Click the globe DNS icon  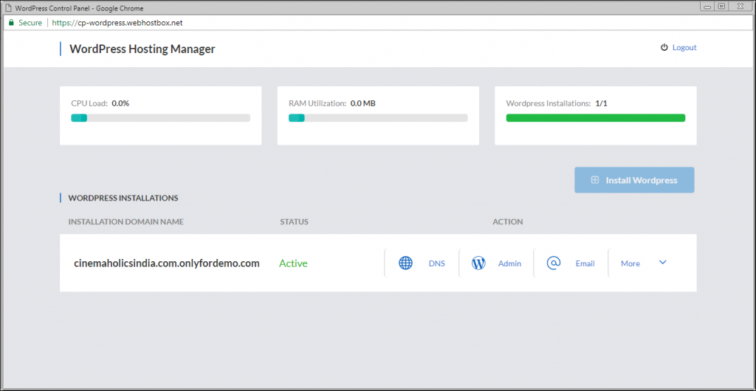[405, 263]
